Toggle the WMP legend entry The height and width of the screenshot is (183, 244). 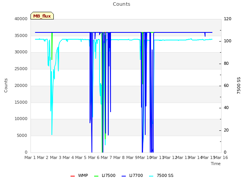point(79,175)
